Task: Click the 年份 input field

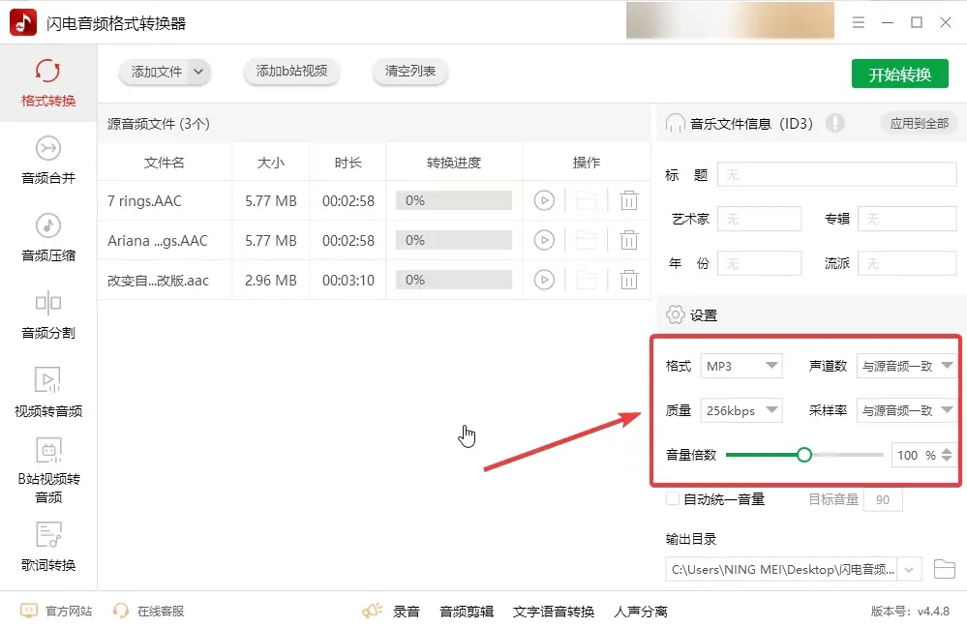Action: click(x=759, y=264)
